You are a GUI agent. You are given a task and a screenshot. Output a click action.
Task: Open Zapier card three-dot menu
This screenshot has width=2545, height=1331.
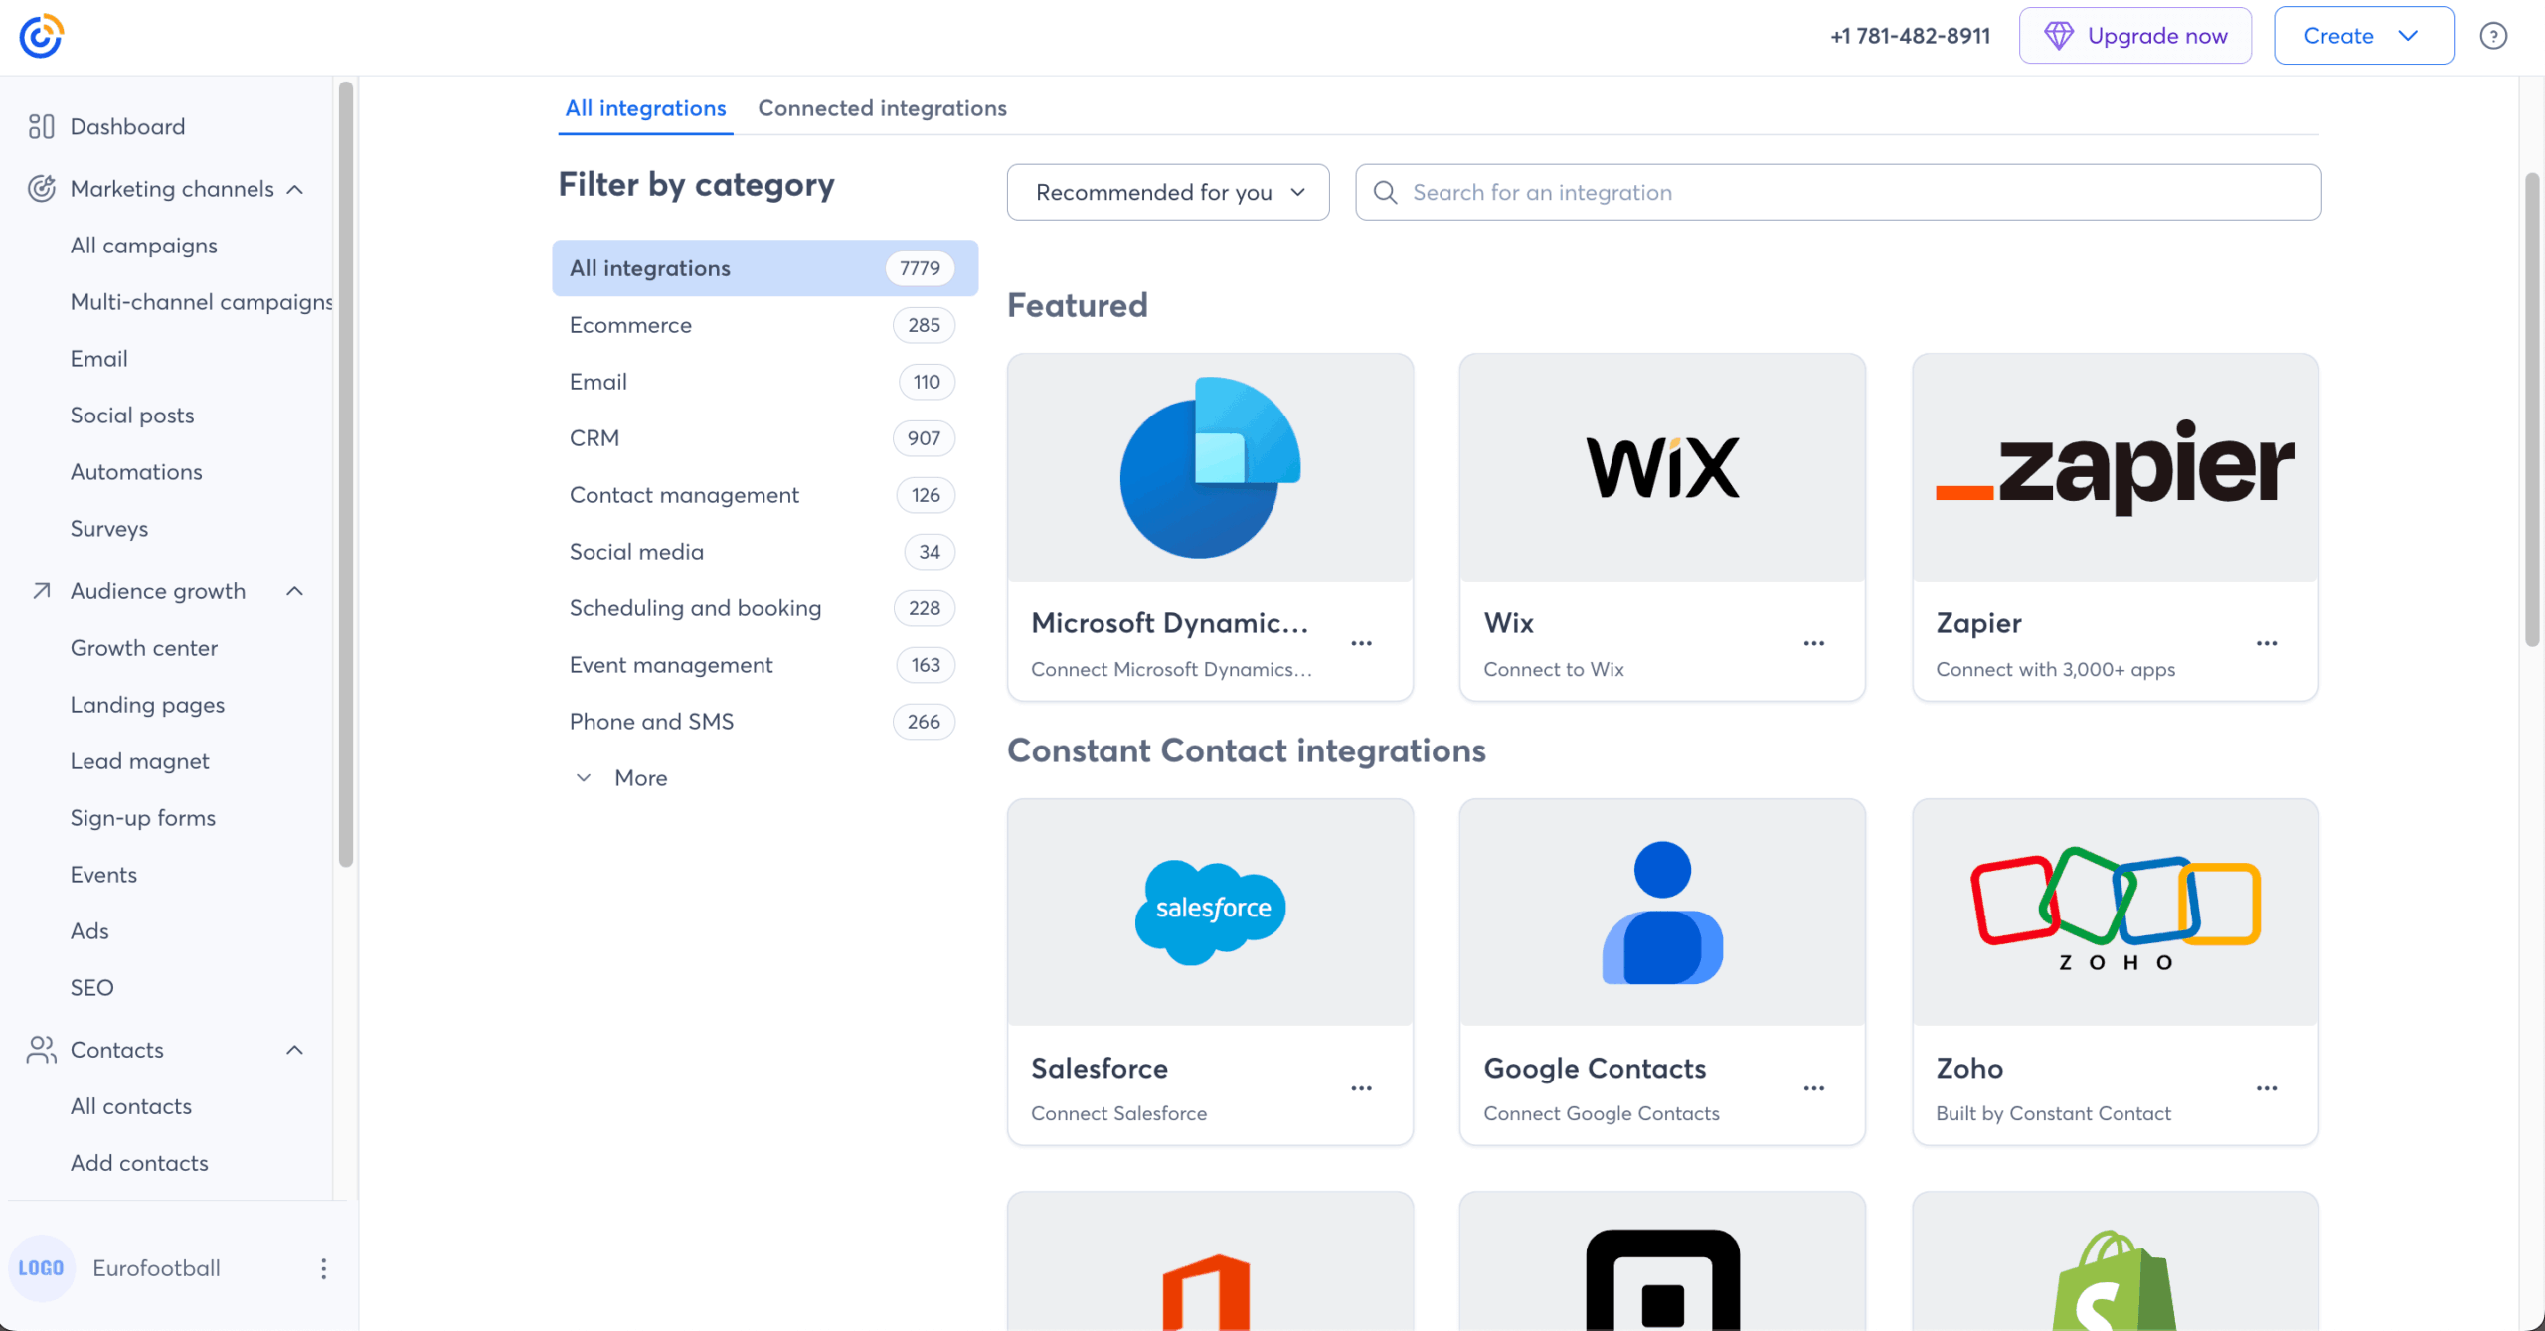pyautogui.click(x=2267, y=643)
